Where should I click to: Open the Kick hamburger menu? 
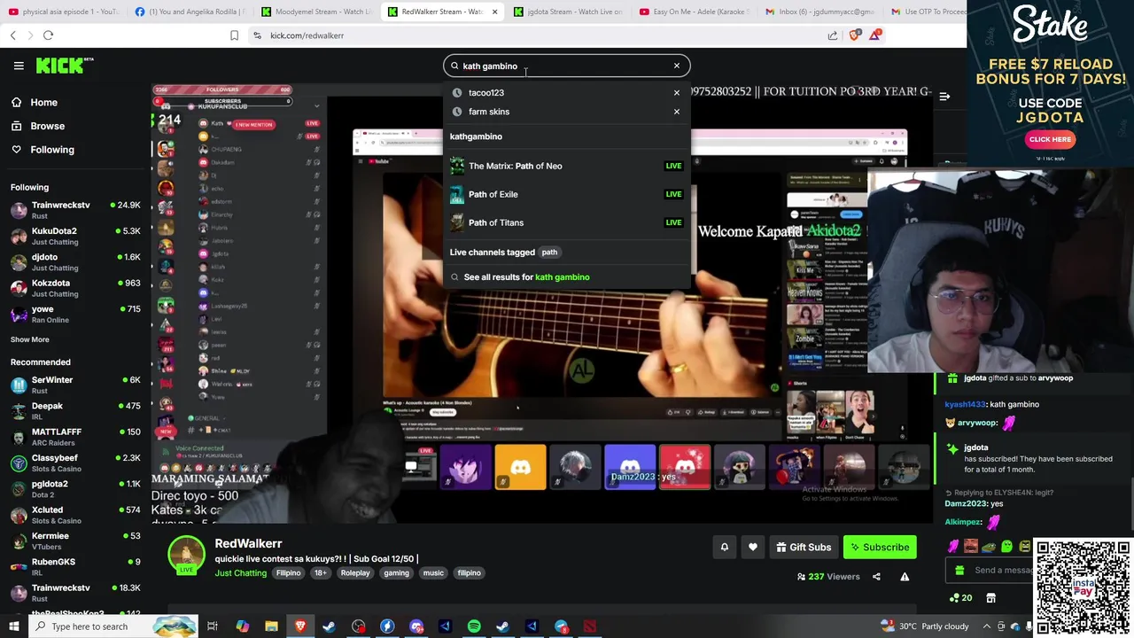[19, 66]
